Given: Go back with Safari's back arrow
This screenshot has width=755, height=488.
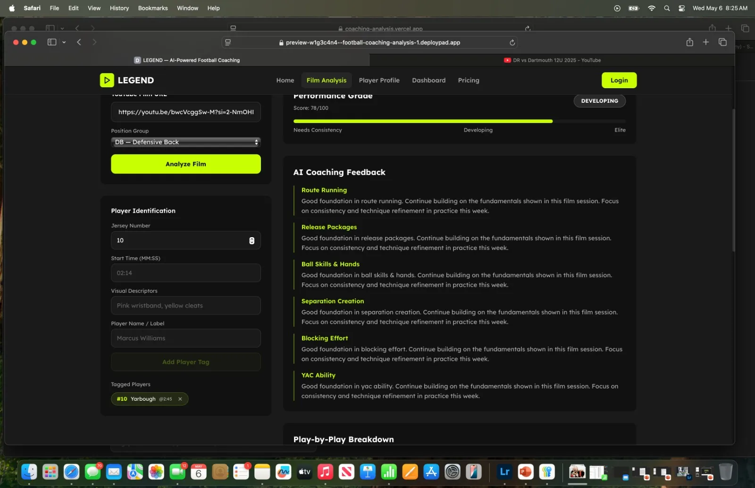Looking at the screenshot, I should coord(79,42).
